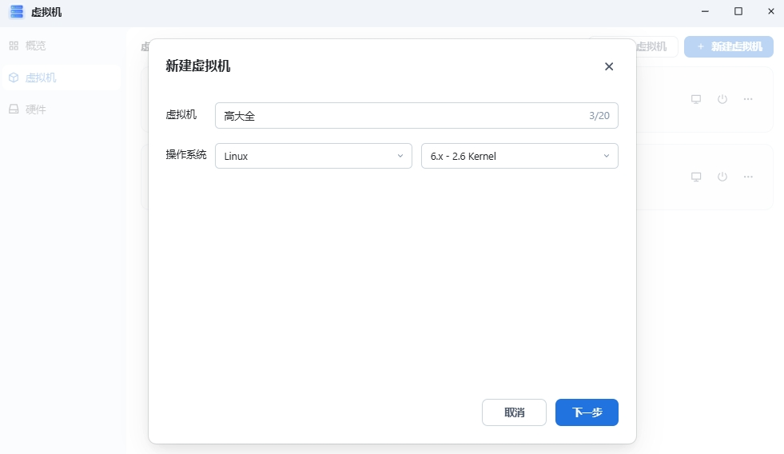This screenshot has height=454, width=784.
Task: Minimize the 虚拟机 application window
Action: pos(706,11)
